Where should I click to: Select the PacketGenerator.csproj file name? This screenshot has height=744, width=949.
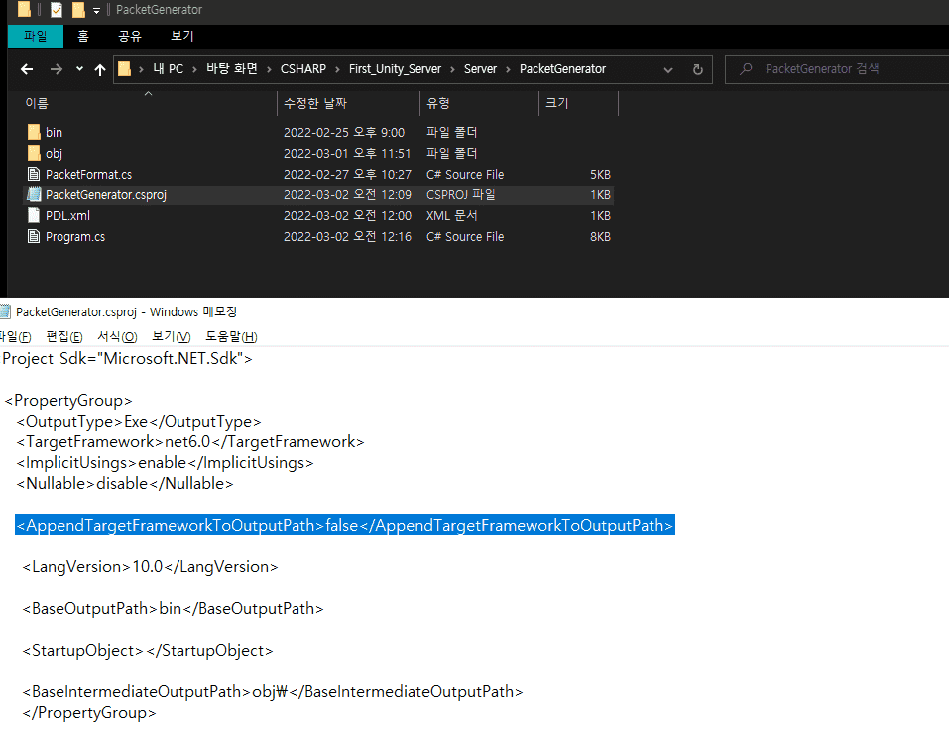[106, 195]
